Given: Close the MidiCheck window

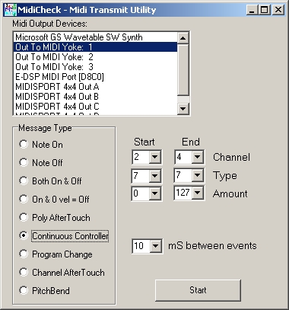Looking at the screenshot, I should (278, 10).
